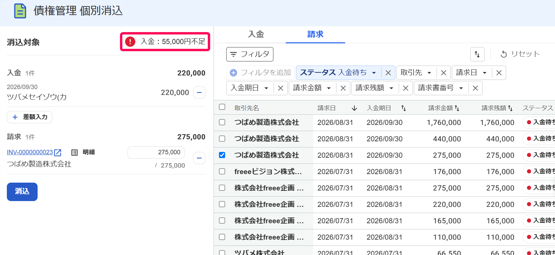This screenshot has height=255, width=555.
Task: Remove the 請求書番号 filter chip
Action: click(x=475, y=88)
